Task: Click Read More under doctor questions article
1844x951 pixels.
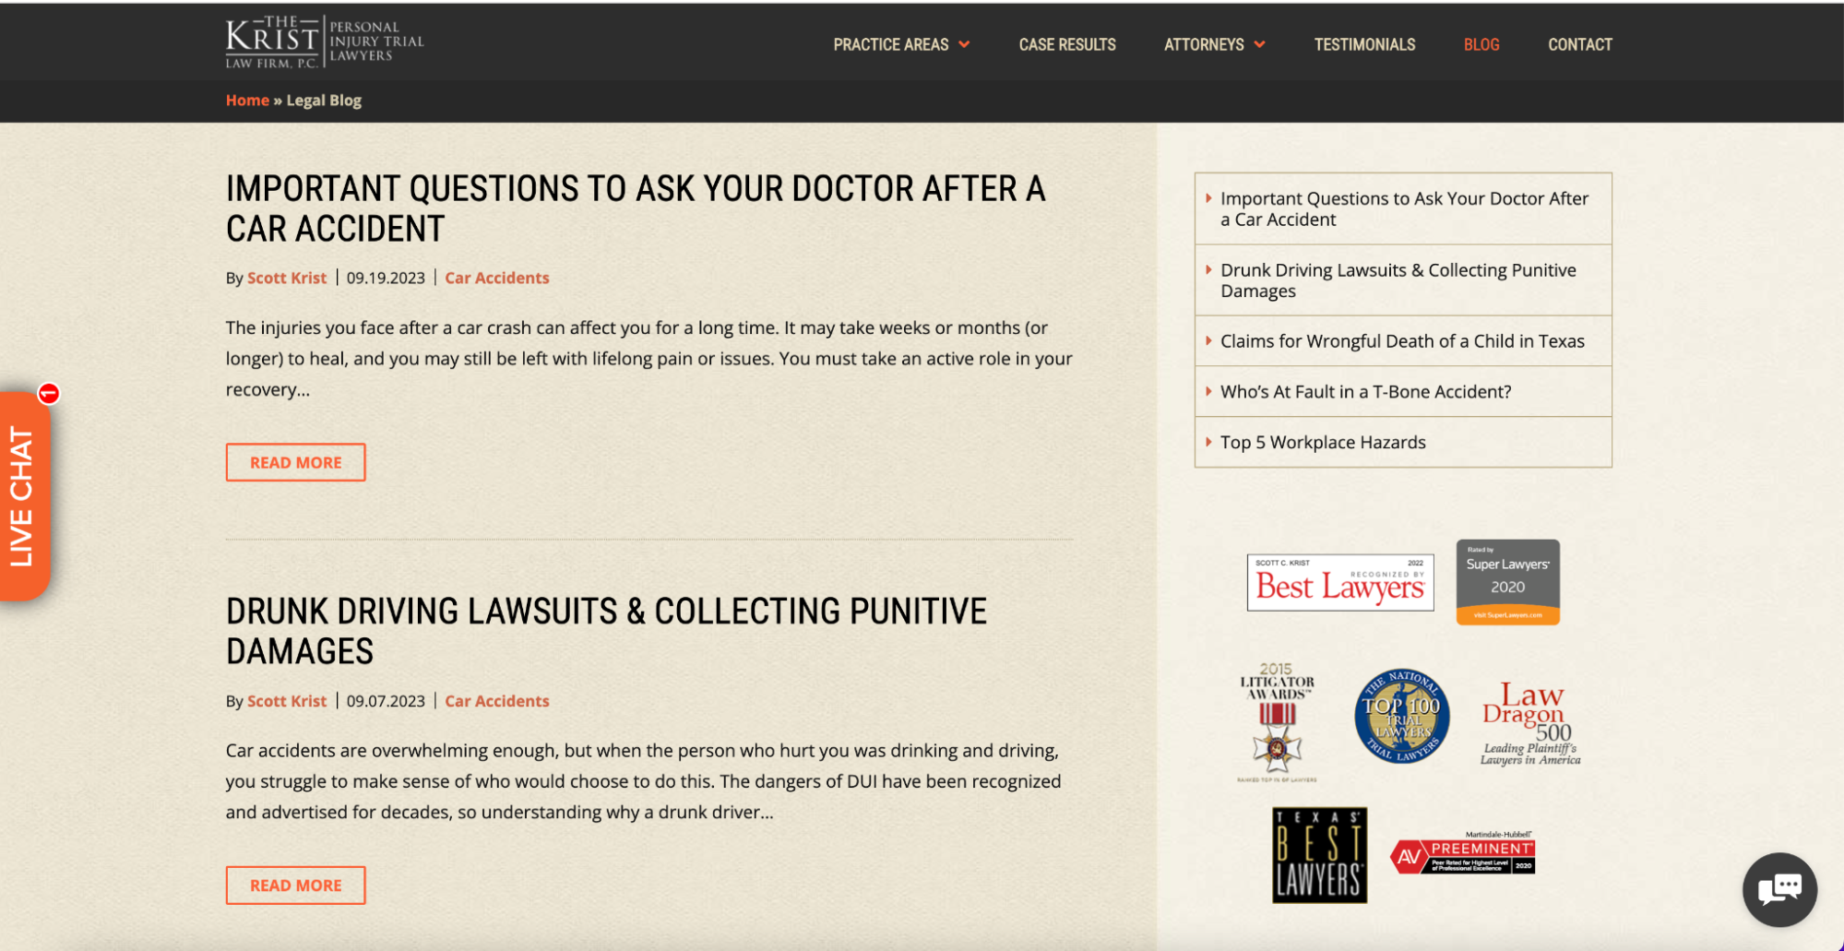Action: coord(295,462)
